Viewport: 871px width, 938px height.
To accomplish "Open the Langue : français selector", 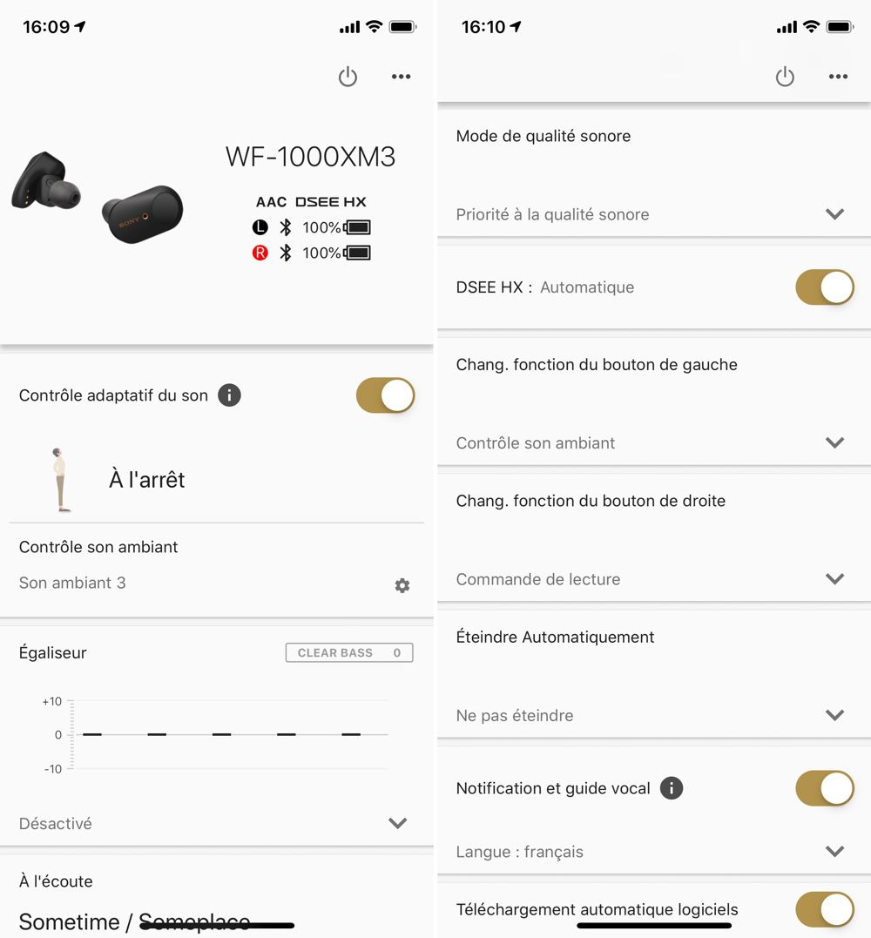I will pyautogui.click(x=654, y=851).
